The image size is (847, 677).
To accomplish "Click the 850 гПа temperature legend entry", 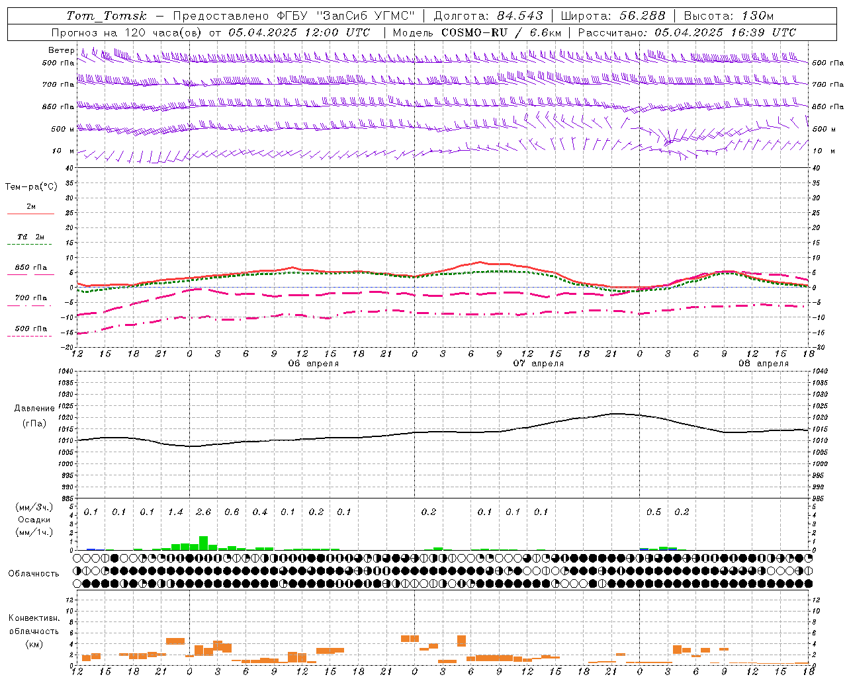I will 30,268.
